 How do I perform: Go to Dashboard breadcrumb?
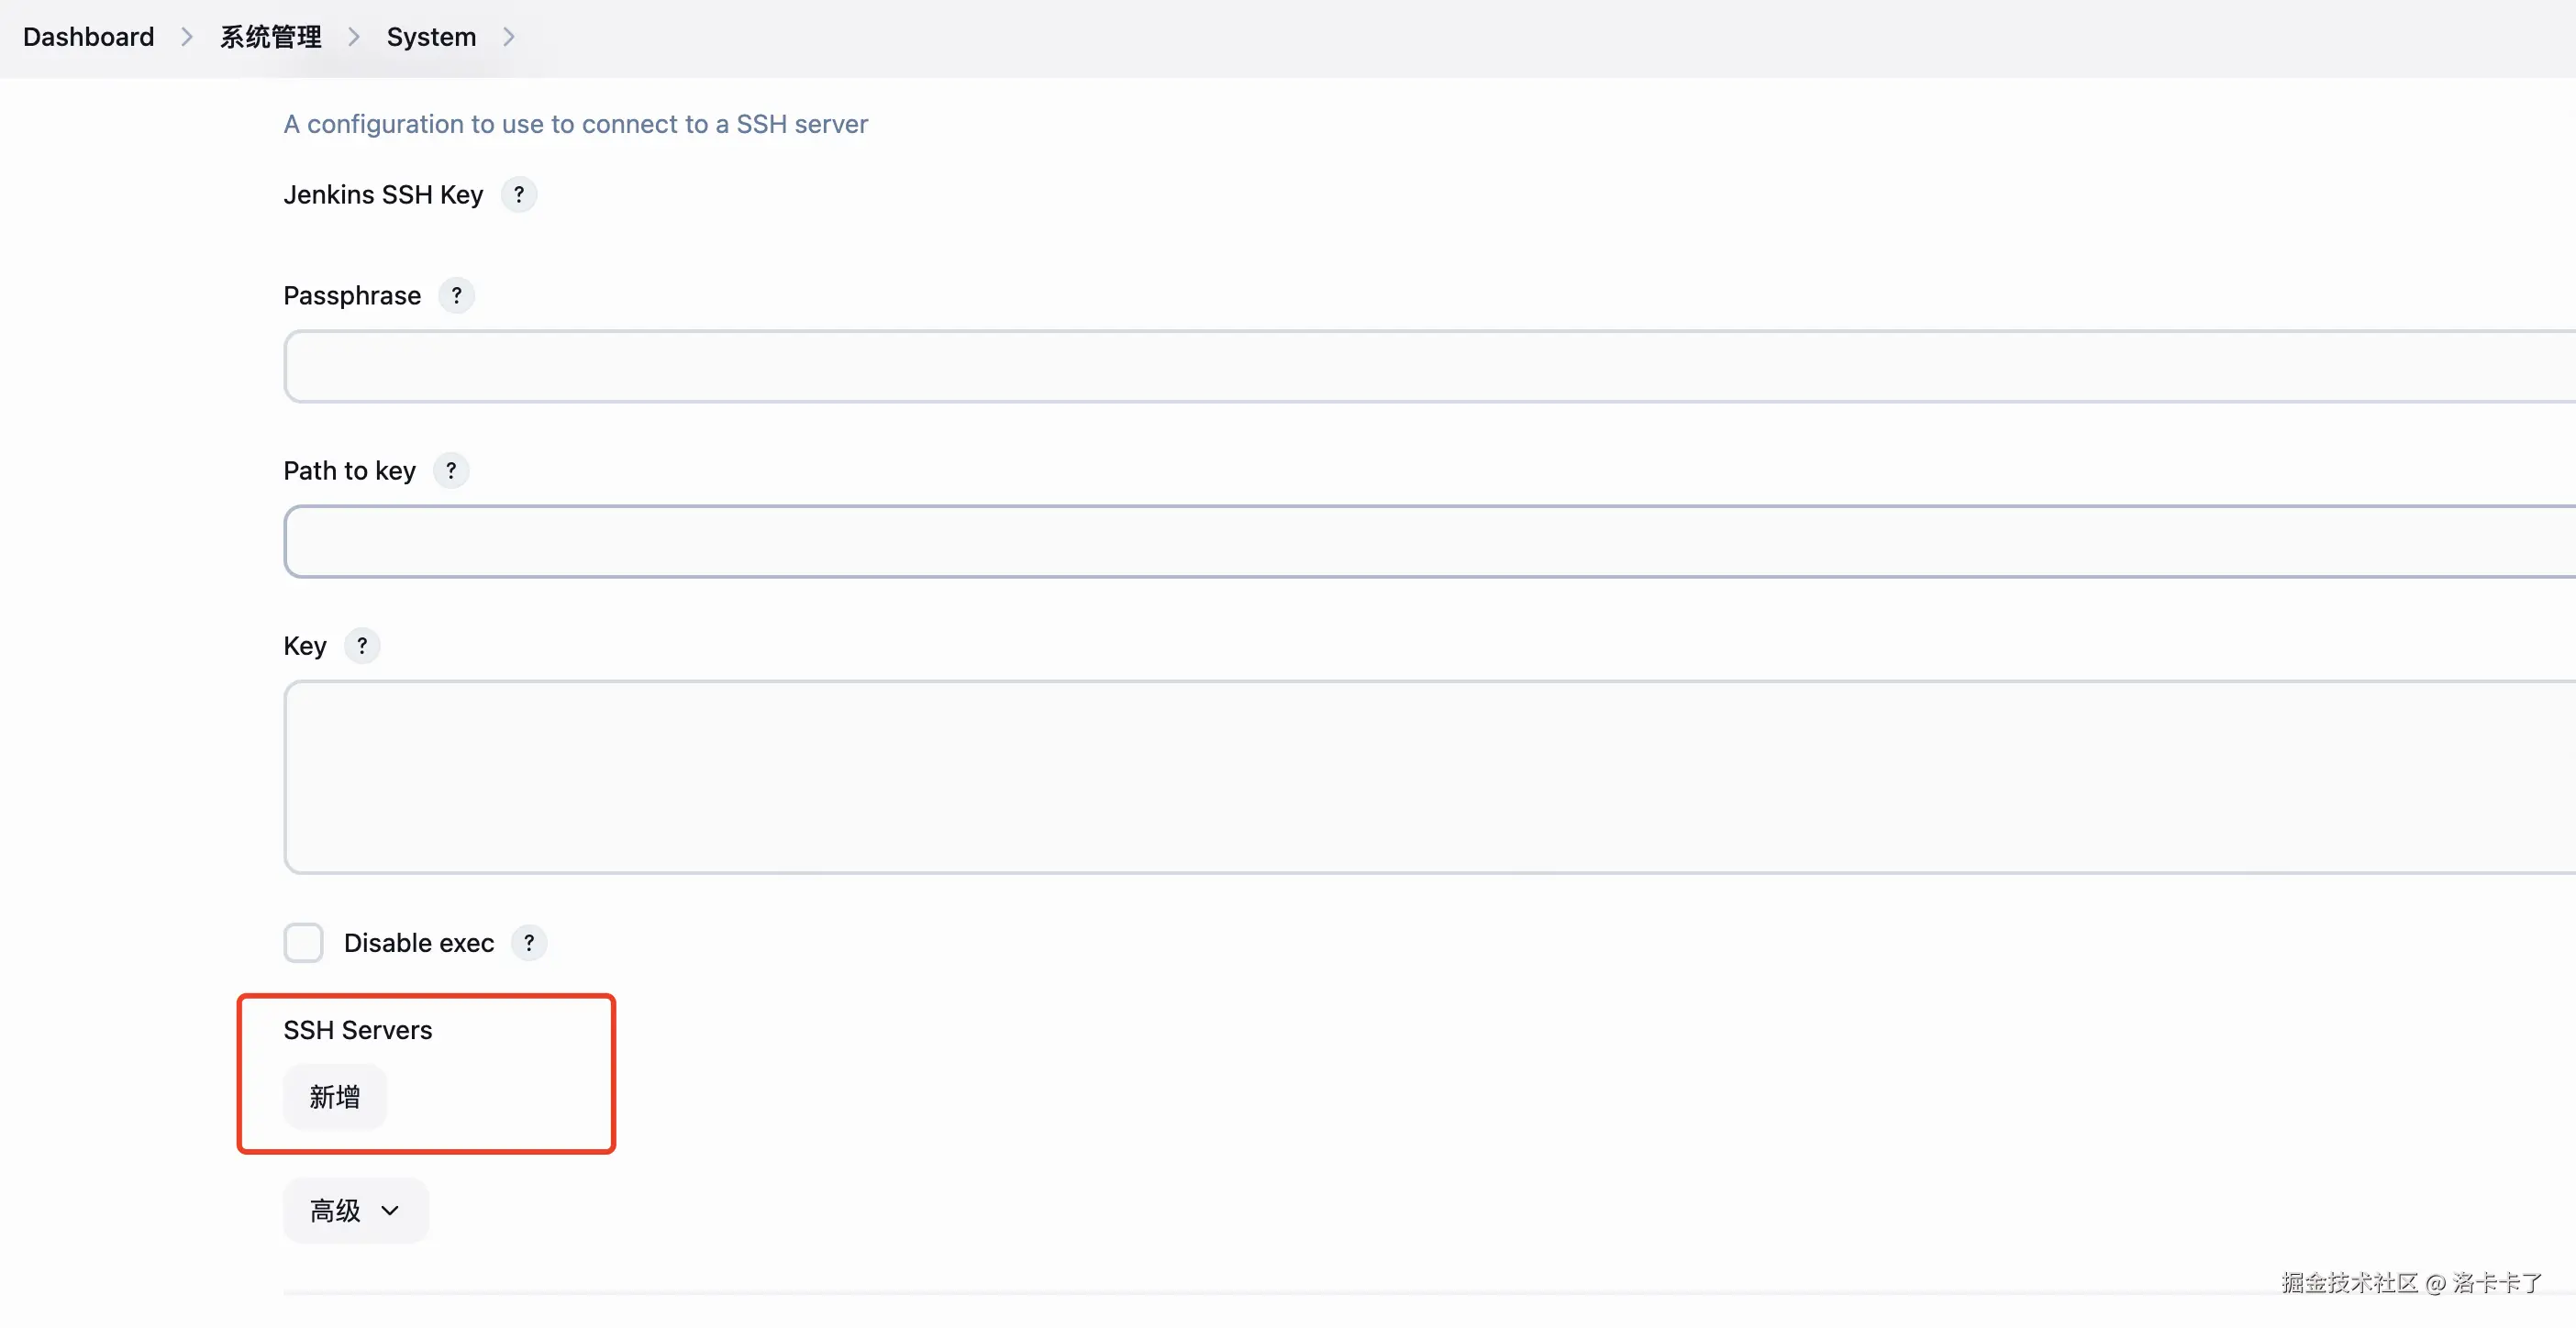(88, 37)
